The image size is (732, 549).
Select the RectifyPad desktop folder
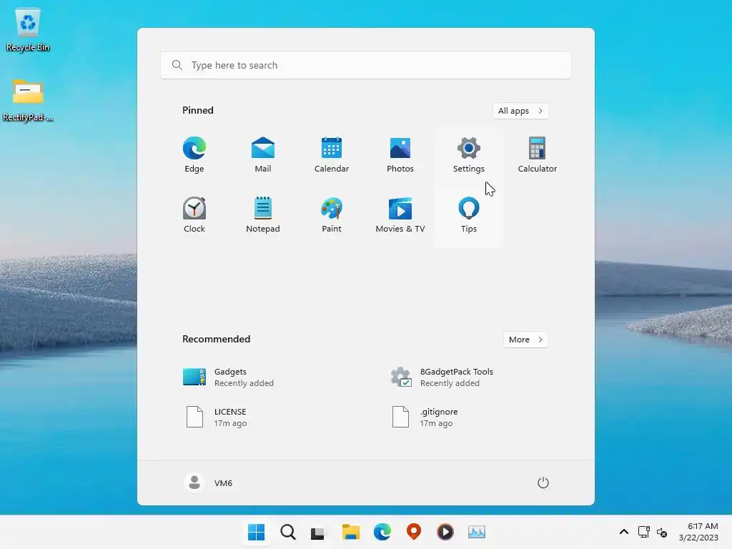[28, 100]
